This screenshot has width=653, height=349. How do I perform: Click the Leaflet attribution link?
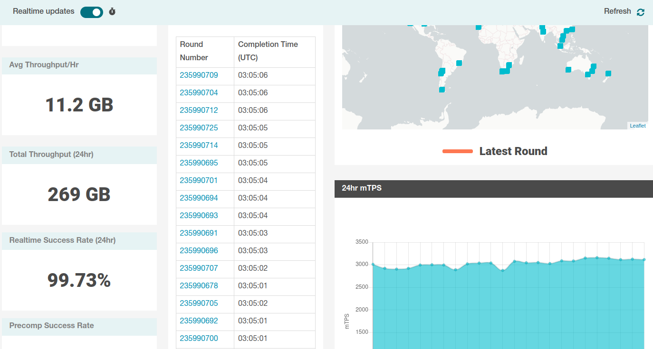pos(638,126)
